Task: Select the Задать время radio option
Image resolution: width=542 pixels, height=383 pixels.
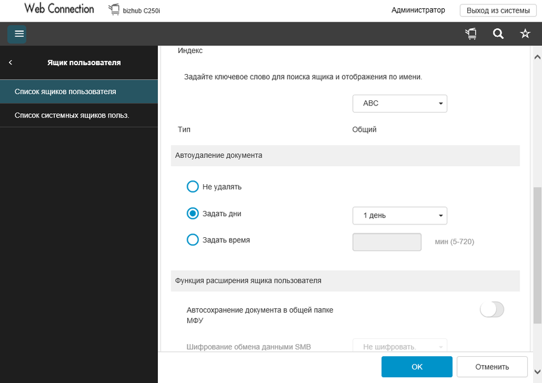Action: [x=192, y=240]
